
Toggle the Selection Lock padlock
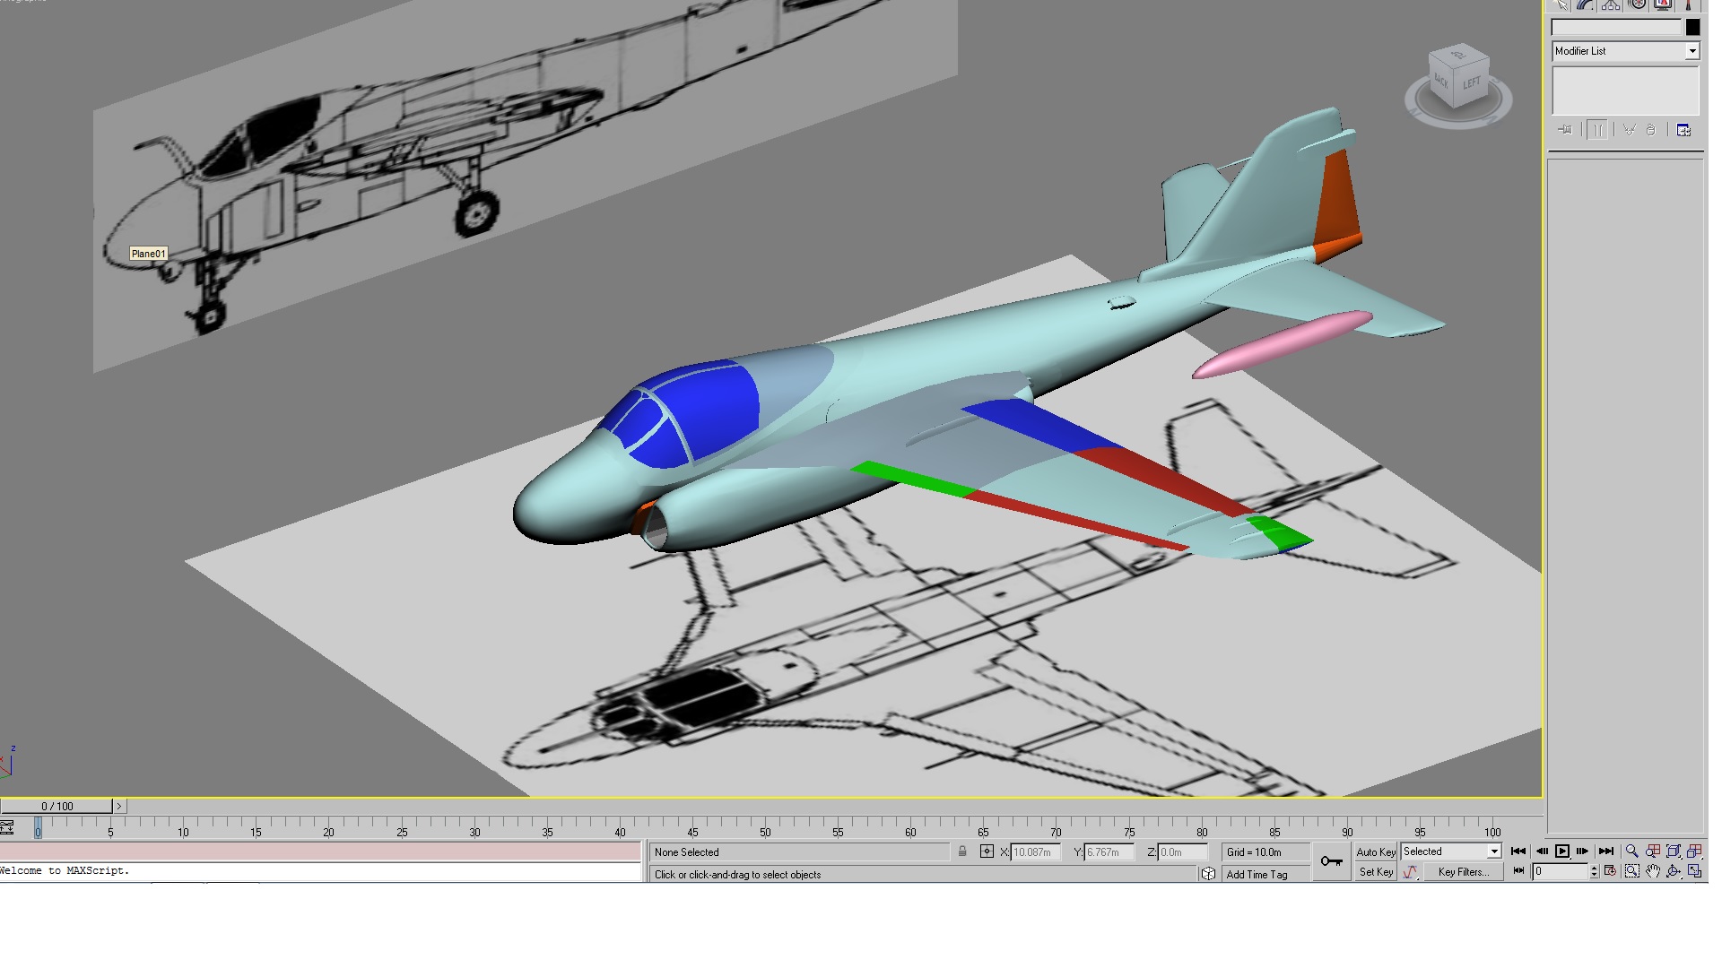(962, 851)
